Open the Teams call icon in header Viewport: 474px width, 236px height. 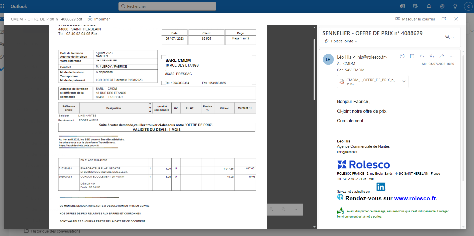pos(403,6)
